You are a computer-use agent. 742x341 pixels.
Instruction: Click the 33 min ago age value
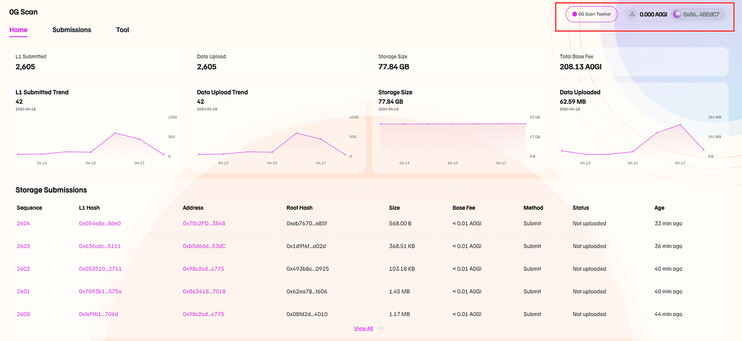pos(668,223)
